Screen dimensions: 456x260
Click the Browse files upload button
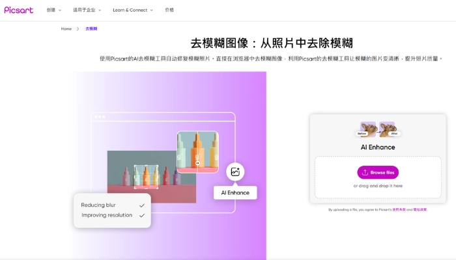click(378, 172)
